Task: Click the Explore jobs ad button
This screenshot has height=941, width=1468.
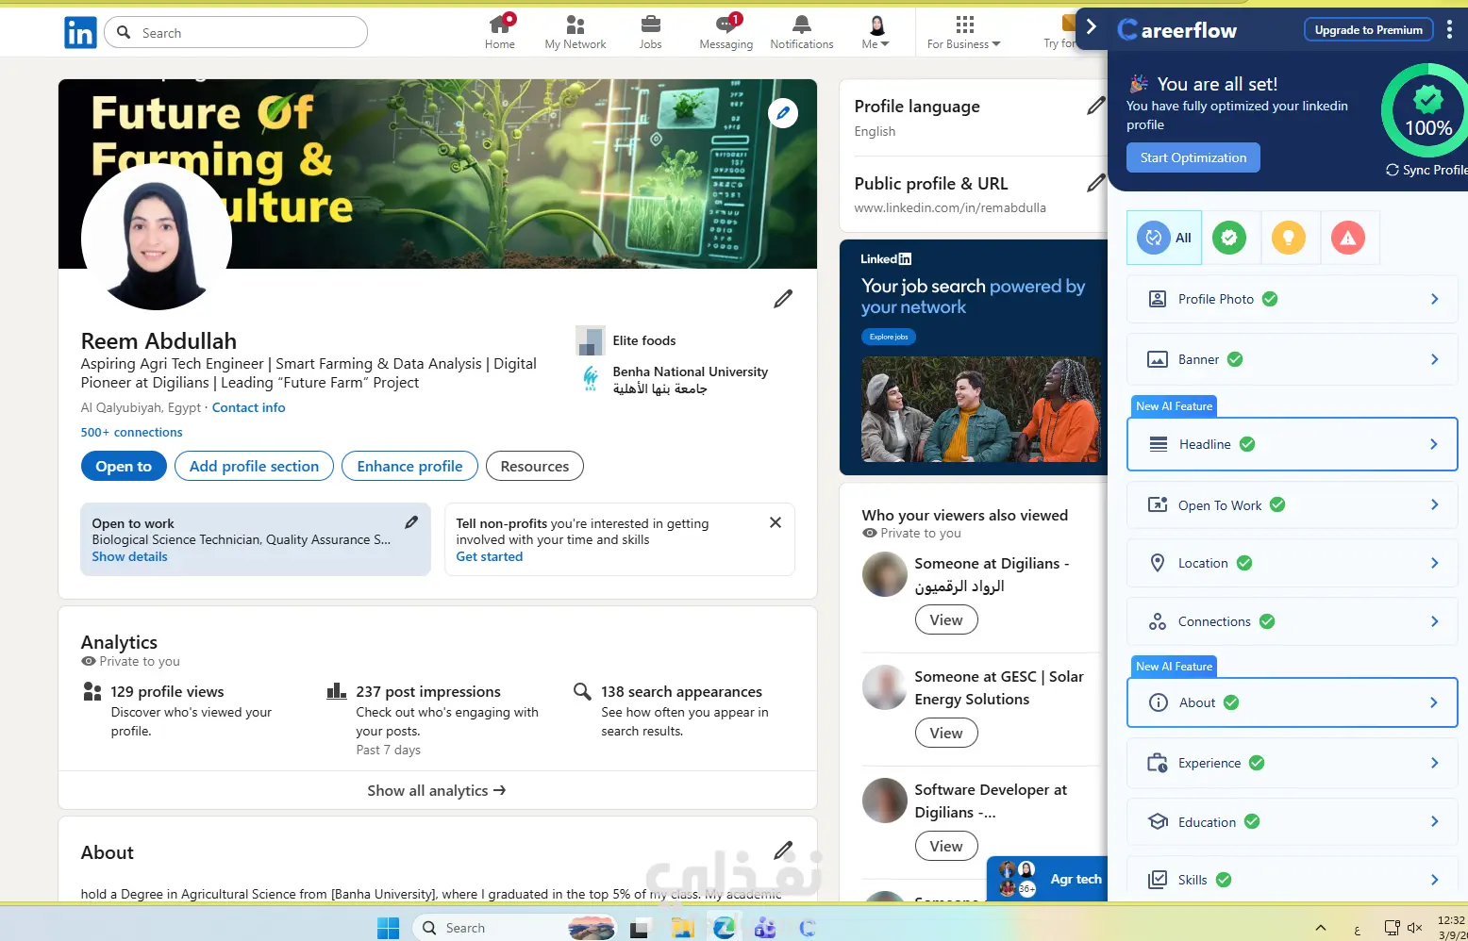Action: (889, 337)
